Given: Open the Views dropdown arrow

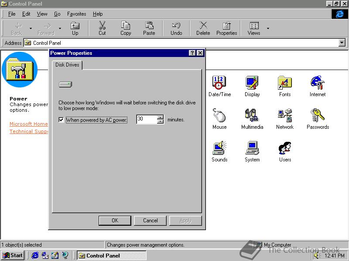Looking at the screenshot, I should 268,28.
